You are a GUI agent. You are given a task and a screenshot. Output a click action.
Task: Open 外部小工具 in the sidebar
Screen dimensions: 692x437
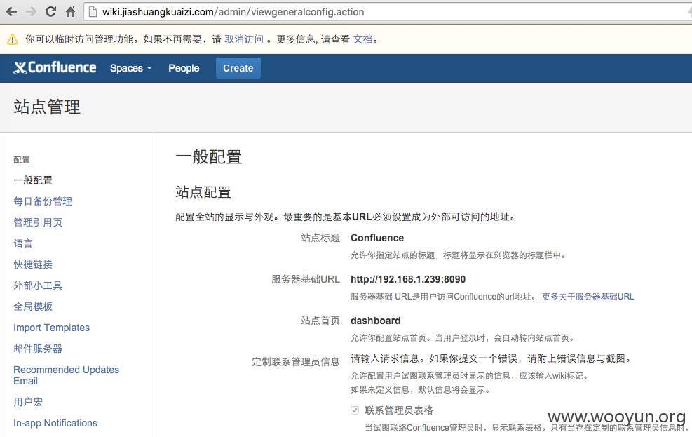[38, 285]
